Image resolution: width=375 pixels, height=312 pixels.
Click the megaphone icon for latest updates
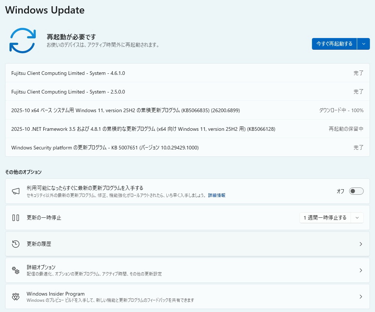coord(16,191)
